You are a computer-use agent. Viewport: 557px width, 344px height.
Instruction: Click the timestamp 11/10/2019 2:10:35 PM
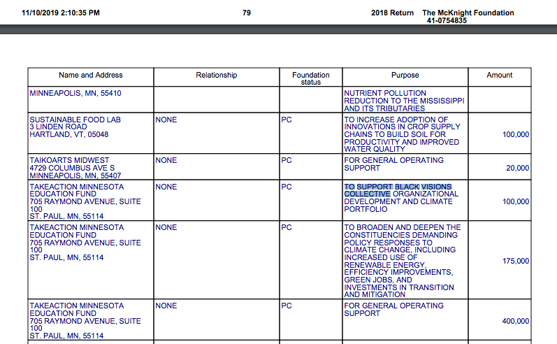pyautogui.click(x=61, y=13)
